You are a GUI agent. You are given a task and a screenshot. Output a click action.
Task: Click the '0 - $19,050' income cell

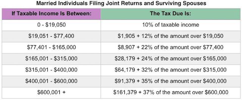point(51,25)
